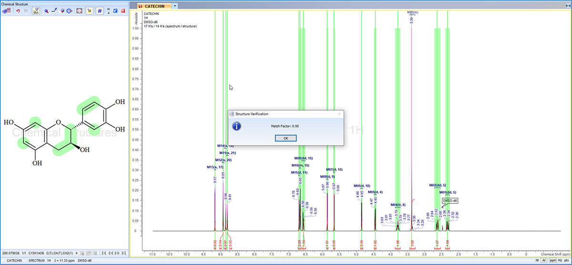Select the magnifier zoom tool

point(46,10)
